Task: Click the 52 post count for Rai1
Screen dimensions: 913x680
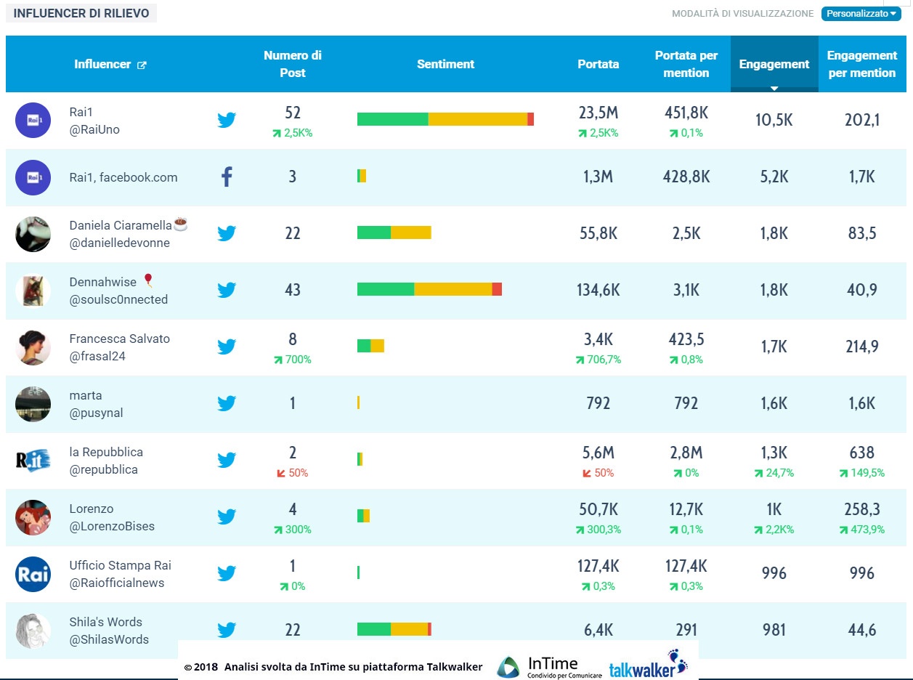Action: click(x=293, y=113)
